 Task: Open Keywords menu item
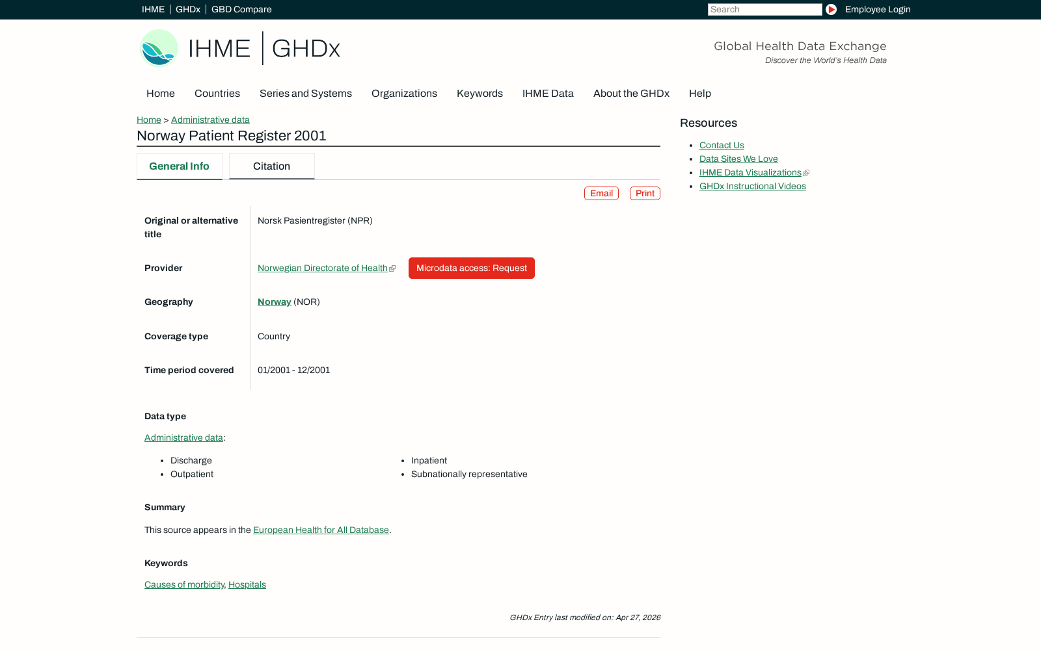pos(480,94)
